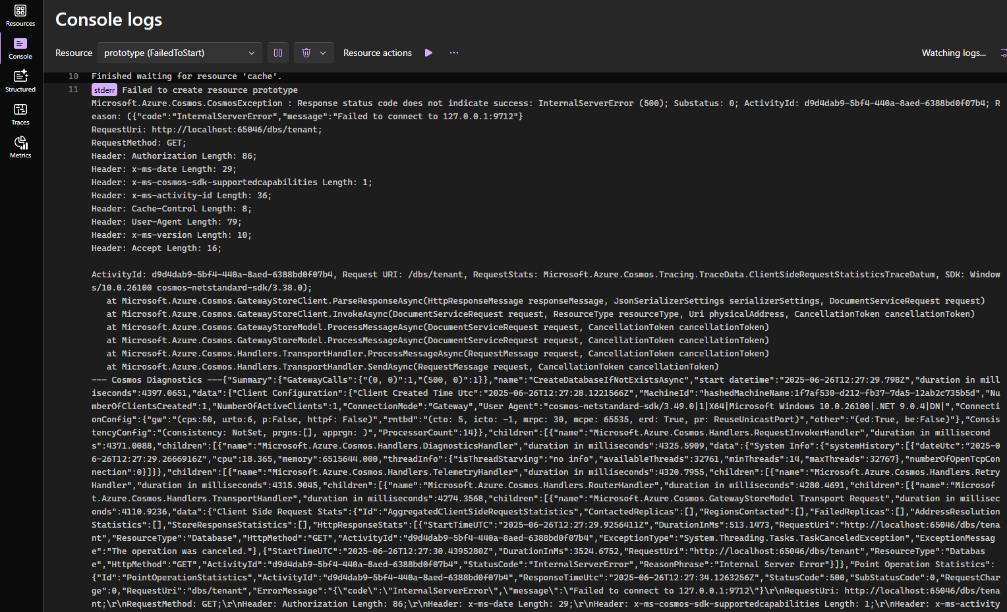Click "Header: x-ms-date Length: 29;" line
The image size is (1007, 612).
pyautogui.click(x=163, y=169)
